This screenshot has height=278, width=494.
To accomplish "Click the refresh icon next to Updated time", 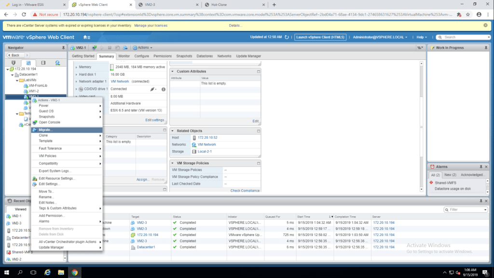I will click(287, 37).
